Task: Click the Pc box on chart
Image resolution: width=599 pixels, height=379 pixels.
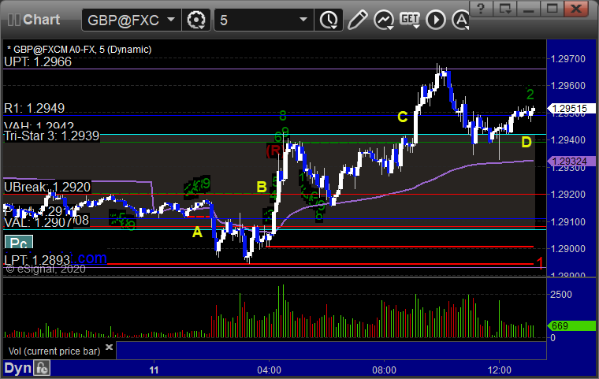Action: [x=19, y=243]
